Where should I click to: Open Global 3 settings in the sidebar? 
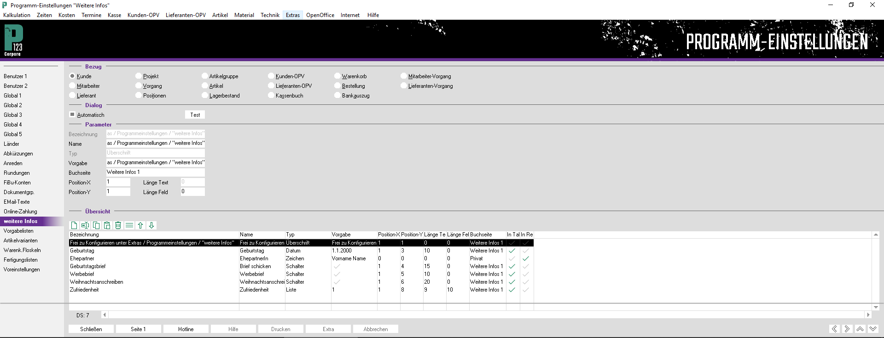pyautogui.click(x=13, y=115)
